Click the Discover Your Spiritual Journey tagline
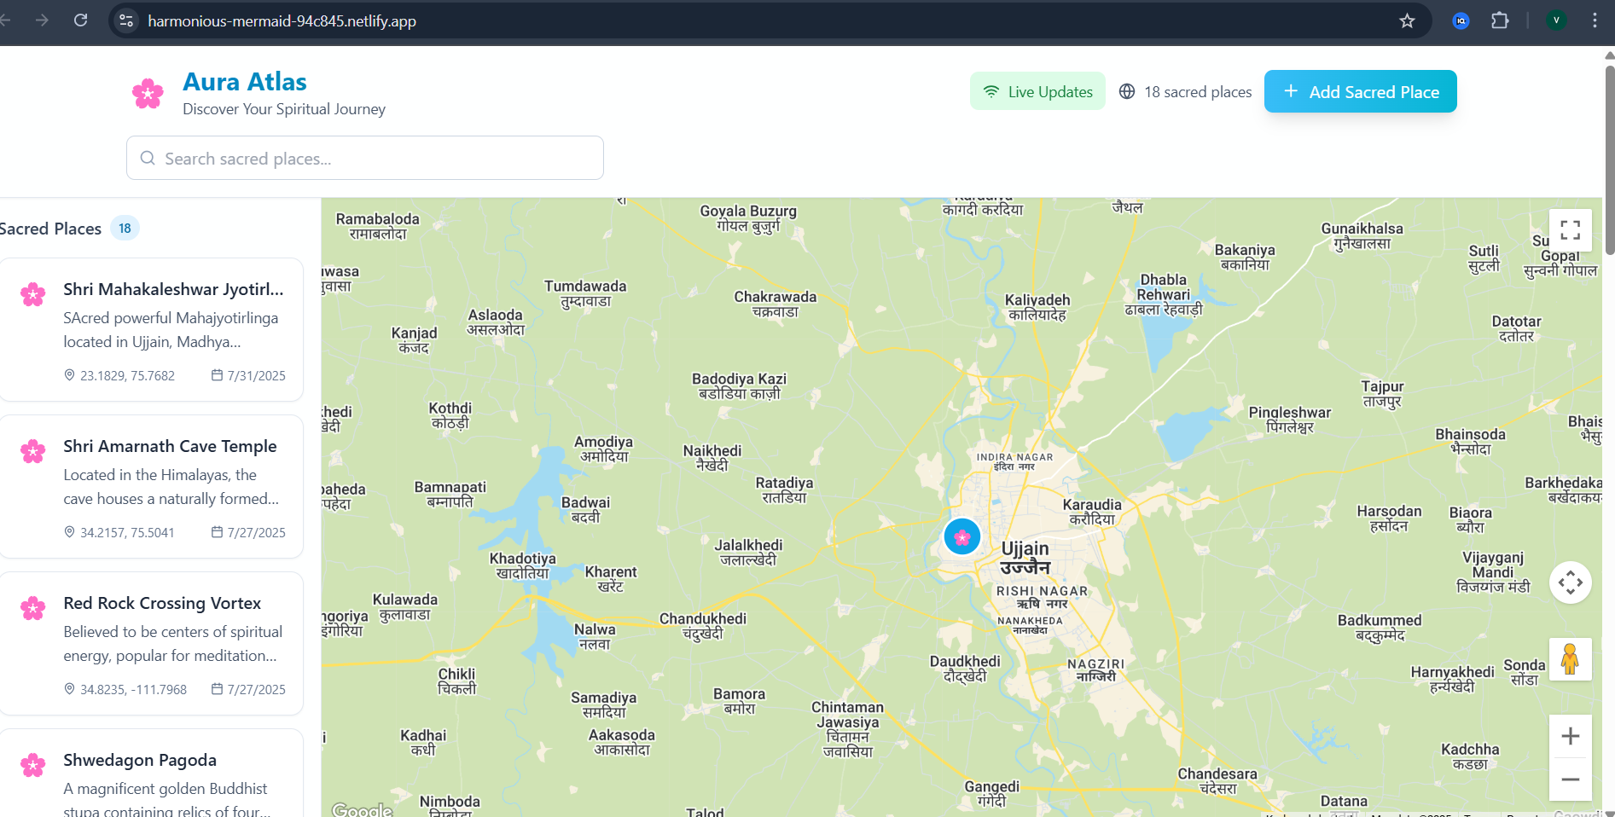Image resolution: width=1615 pixels, height=817 pixels. [x=284, y=109]
